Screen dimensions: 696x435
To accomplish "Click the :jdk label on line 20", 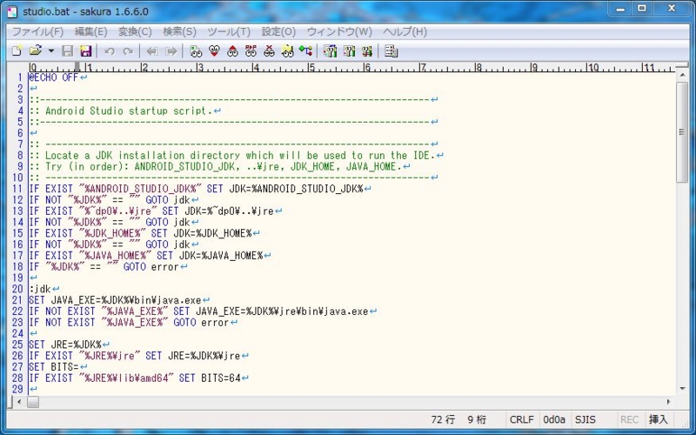I will (x=40, y=289).
